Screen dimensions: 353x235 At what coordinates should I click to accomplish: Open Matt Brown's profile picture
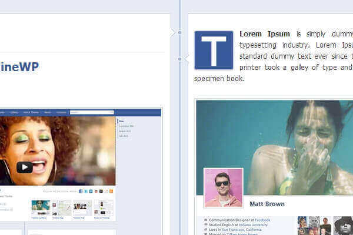tap(223, 187)
